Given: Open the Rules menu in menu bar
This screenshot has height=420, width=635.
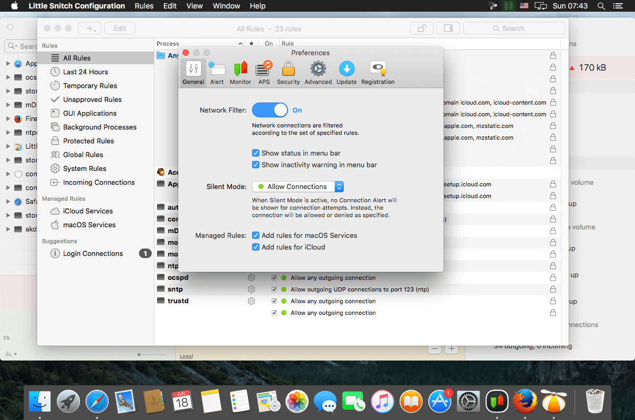Looking at the screenshot, I should [144, 6].
